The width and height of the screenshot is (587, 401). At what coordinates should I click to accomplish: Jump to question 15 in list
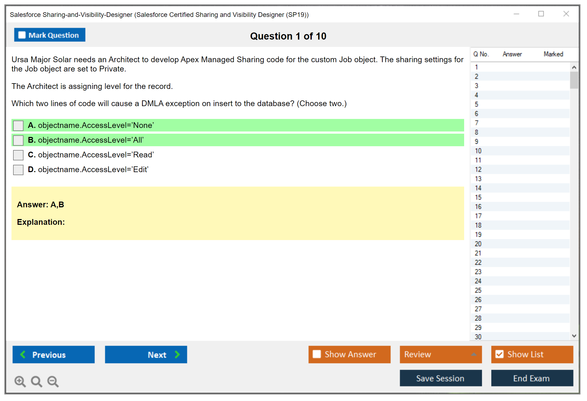click(478, 197)
